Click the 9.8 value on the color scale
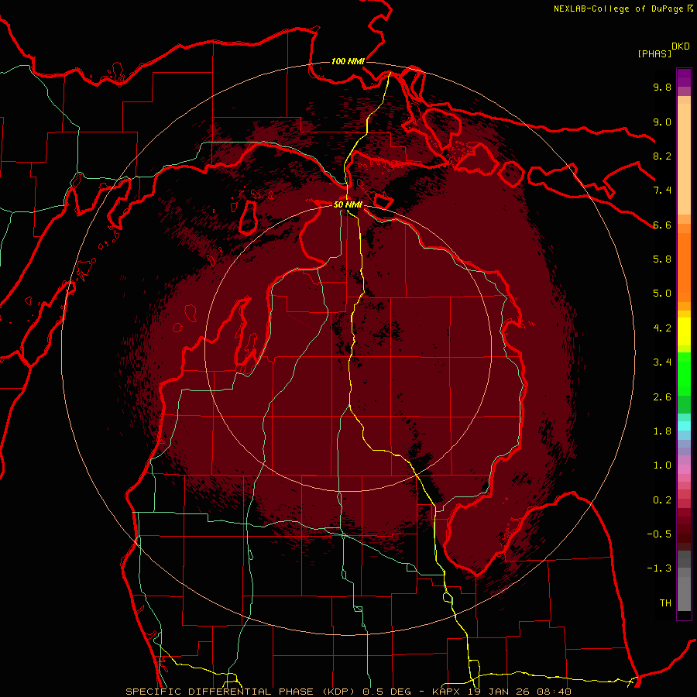Image resolution: width=697 pixels, height=697 pixels. [x=662, y=87]
